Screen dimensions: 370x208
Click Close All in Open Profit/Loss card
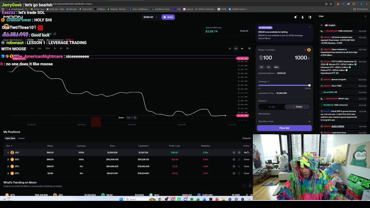[x=244, y=31]
